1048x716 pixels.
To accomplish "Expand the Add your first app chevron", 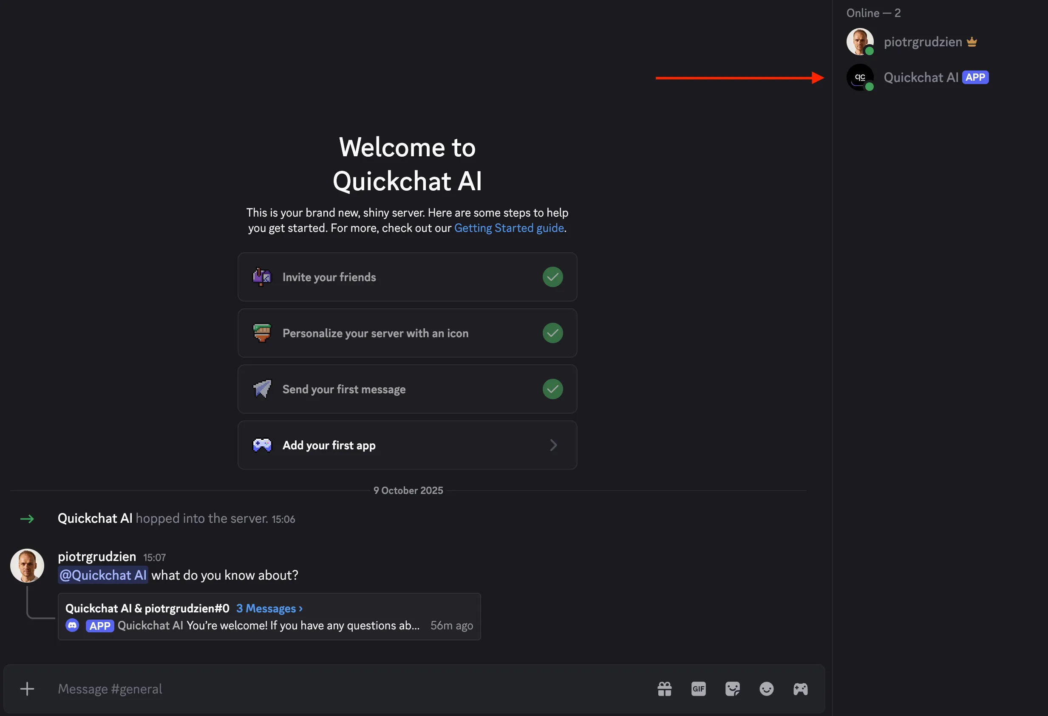I will pyautogui.click(x=553, y=445).
